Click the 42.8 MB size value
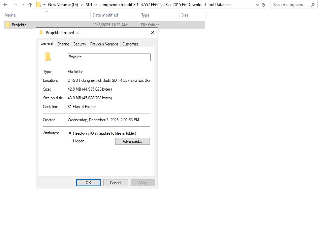 [90, 89]
